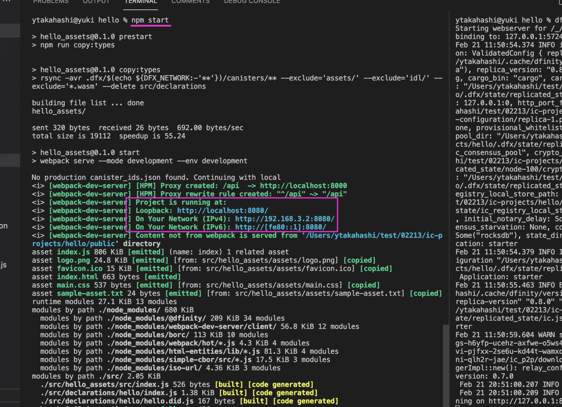The width and height of the screenshot is (562, 407).
Task: Click './src/hello_assets/src/index.js 526 bytes' line
Action: coord(177,385)
